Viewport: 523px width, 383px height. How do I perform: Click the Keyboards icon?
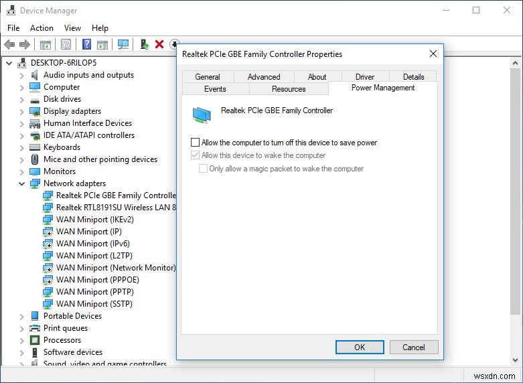[x=35, y=147]
